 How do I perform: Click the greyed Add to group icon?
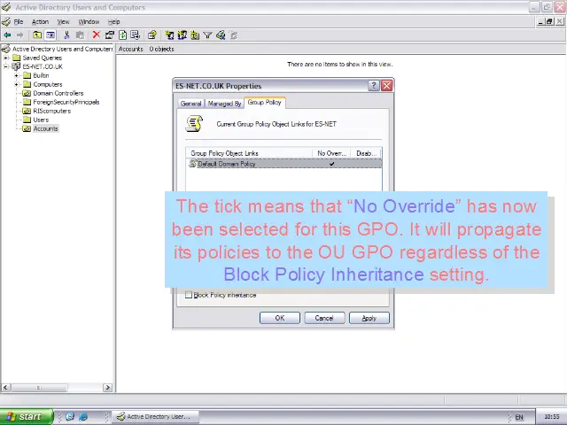[234, 35]
